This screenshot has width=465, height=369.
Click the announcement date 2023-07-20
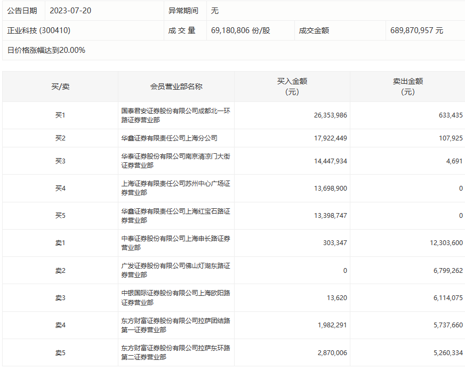[x=70, y=11]
